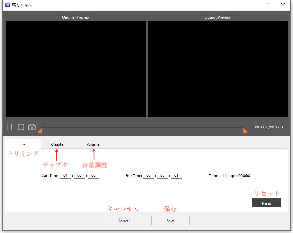Pause the video playback
The image size is (293, 233).
click(x=10, y=127)
